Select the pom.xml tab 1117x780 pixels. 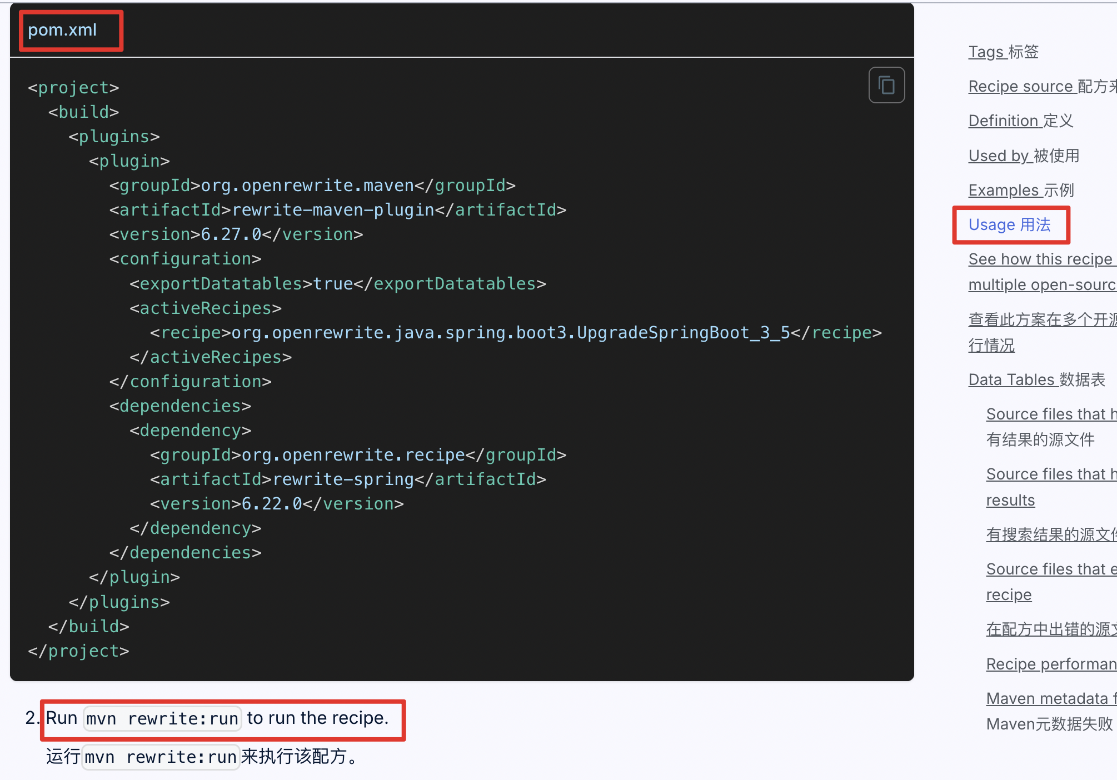(62, 30)
